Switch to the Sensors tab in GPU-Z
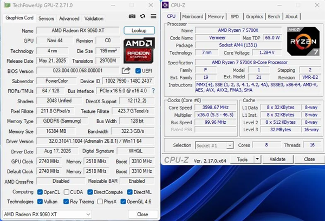Screen dimensions: 325x221 pos(46,18)
